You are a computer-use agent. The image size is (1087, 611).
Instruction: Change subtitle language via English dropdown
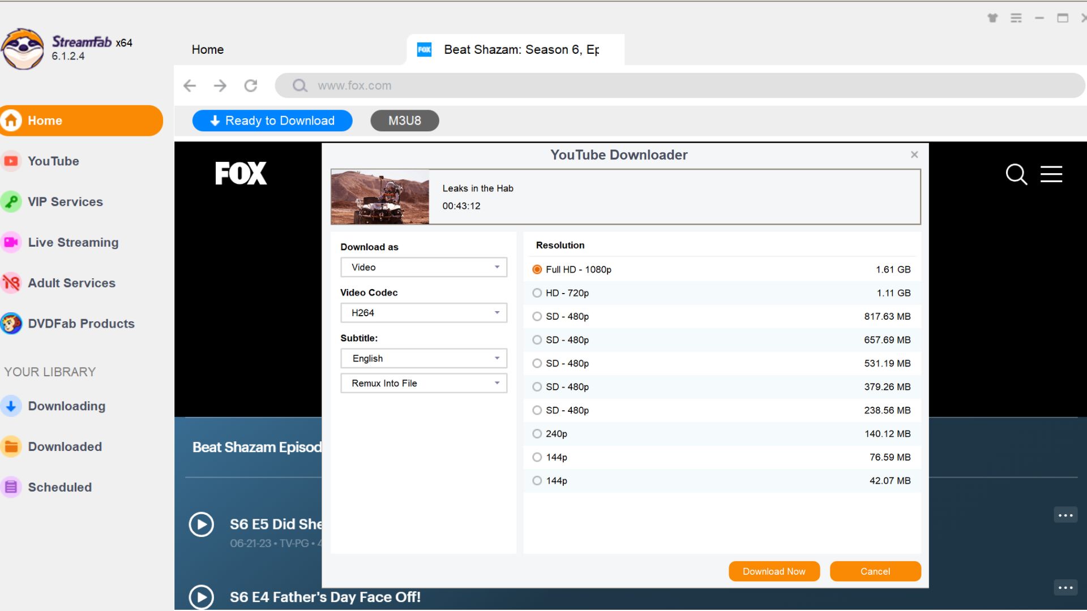pyautogui.click(x=423, y=358)
